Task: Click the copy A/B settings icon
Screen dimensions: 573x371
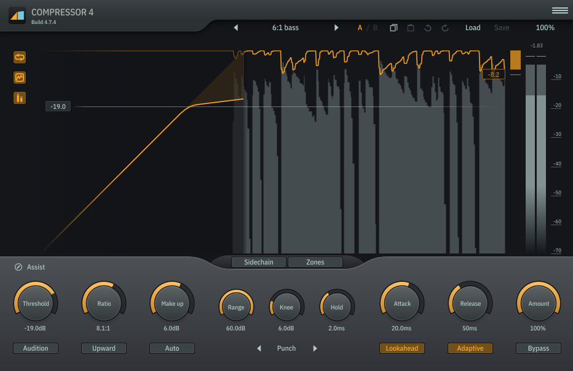Action: (x=393, y=28)
